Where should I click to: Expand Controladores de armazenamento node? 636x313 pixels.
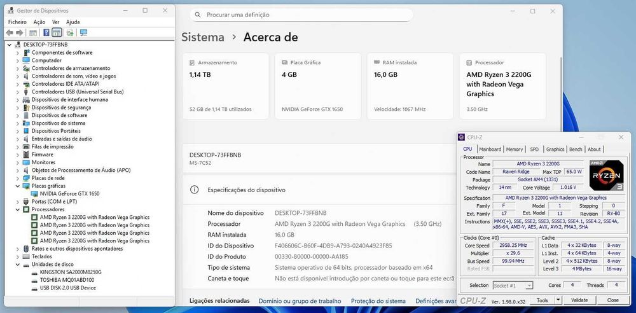coord(17,68)
